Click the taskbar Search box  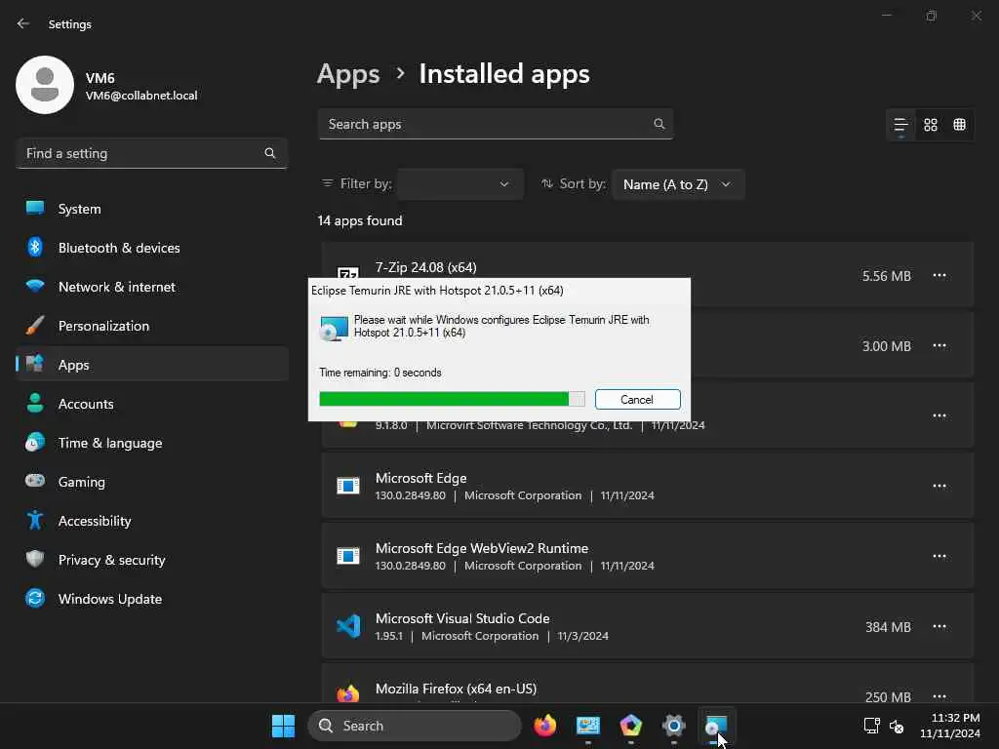[x=415, y=726]
